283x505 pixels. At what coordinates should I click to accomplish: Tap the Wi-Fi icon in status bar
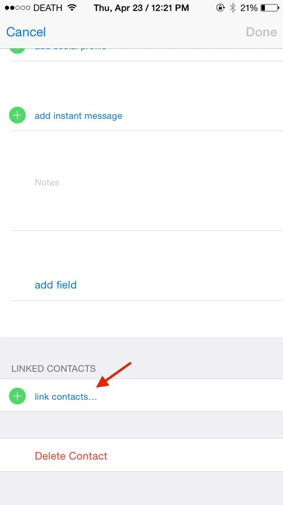71,8
